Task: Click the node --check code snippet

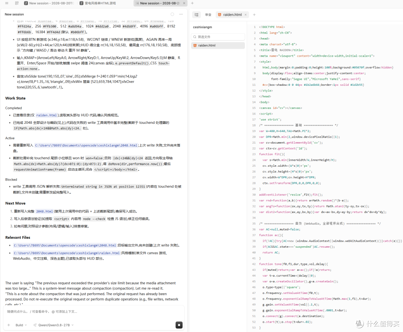Action: tap(94, 219)
